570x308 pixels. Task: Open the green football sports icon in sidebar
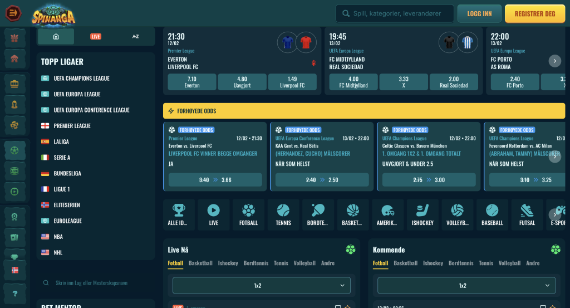pos(14,150)
